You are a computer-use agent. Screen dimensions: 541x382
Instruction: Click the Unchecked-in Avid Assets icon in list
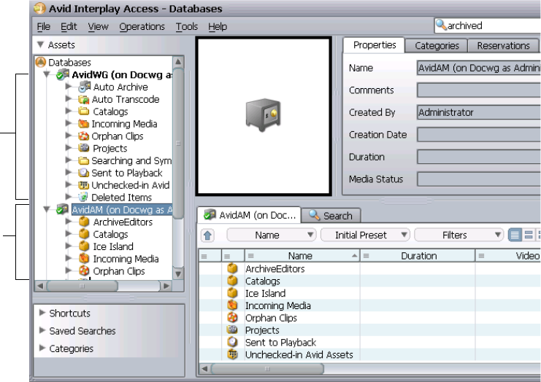click(232, 354)
